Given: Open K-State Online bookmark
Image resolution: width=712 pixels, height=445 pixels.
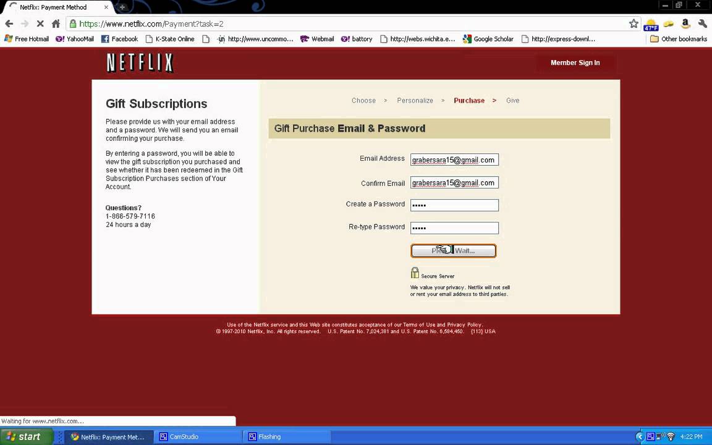Looking at the screenshot, I should pos(170,39).
